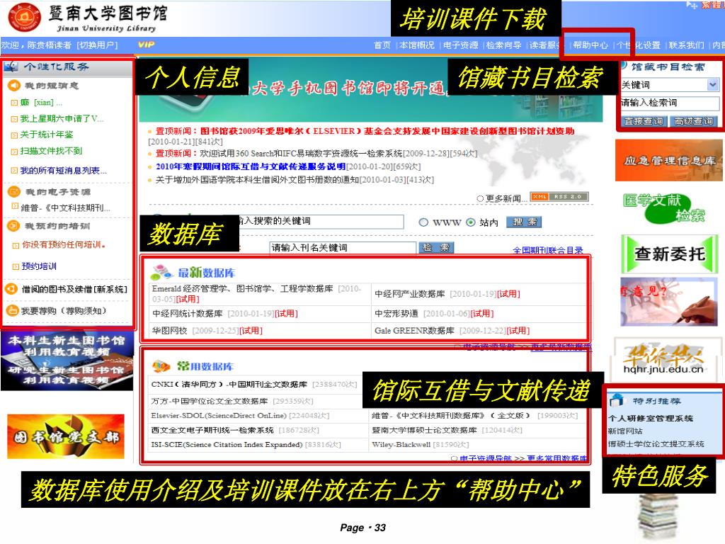The height and width of the screenshot is (544, 725).
Task: Click icon beside 我要荐购
Action: (x=11, y=310)
